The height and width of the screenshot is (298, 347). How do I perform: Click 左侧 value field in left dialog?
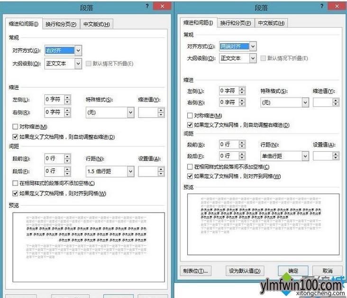(55, 100)
